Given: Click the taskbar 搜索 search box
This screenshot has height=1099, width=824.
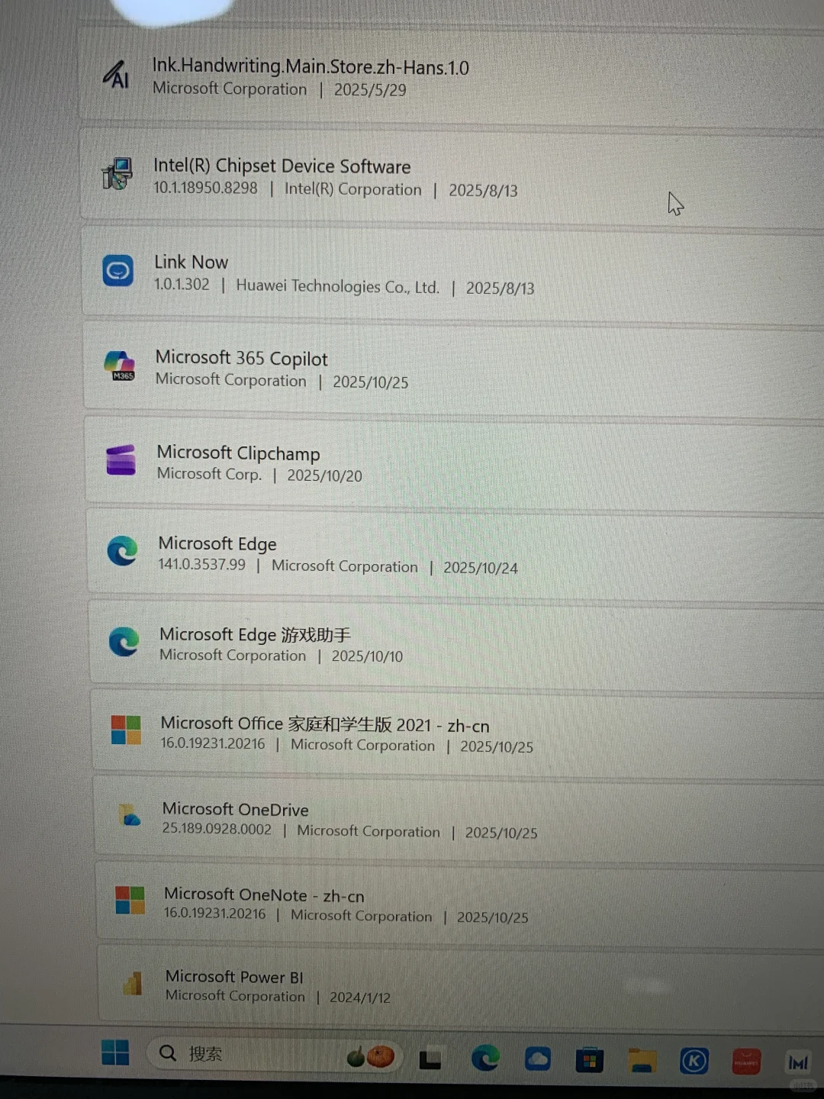Looking at the screenshot, I should [x=275, y=1055].
